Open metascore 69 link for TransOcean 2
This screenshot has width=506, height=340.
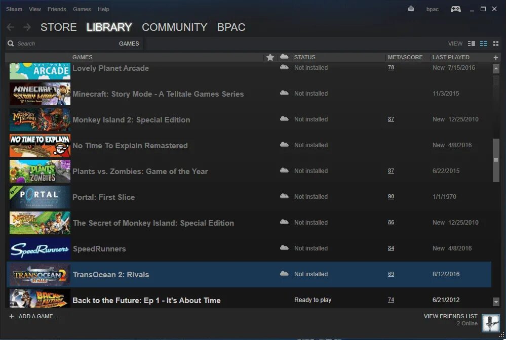391,274
